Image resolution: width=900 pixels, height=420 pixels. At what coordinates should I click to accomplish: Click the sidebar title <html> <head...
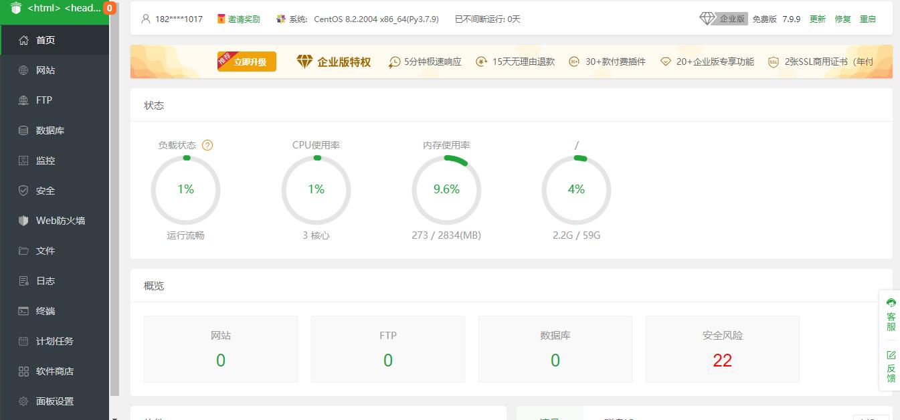tap(64, 8)
